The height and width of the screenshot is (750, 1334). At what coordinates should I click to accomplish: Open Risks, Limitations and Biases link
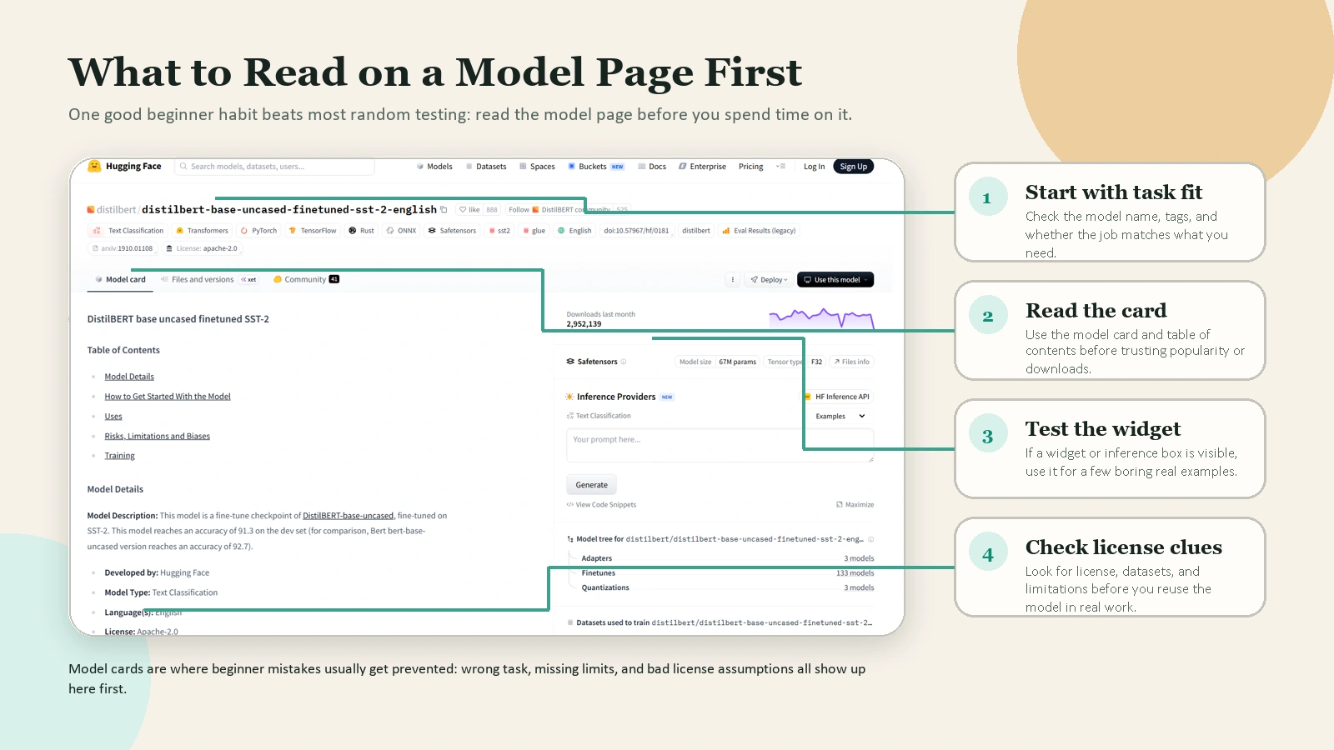coord(158,437)
